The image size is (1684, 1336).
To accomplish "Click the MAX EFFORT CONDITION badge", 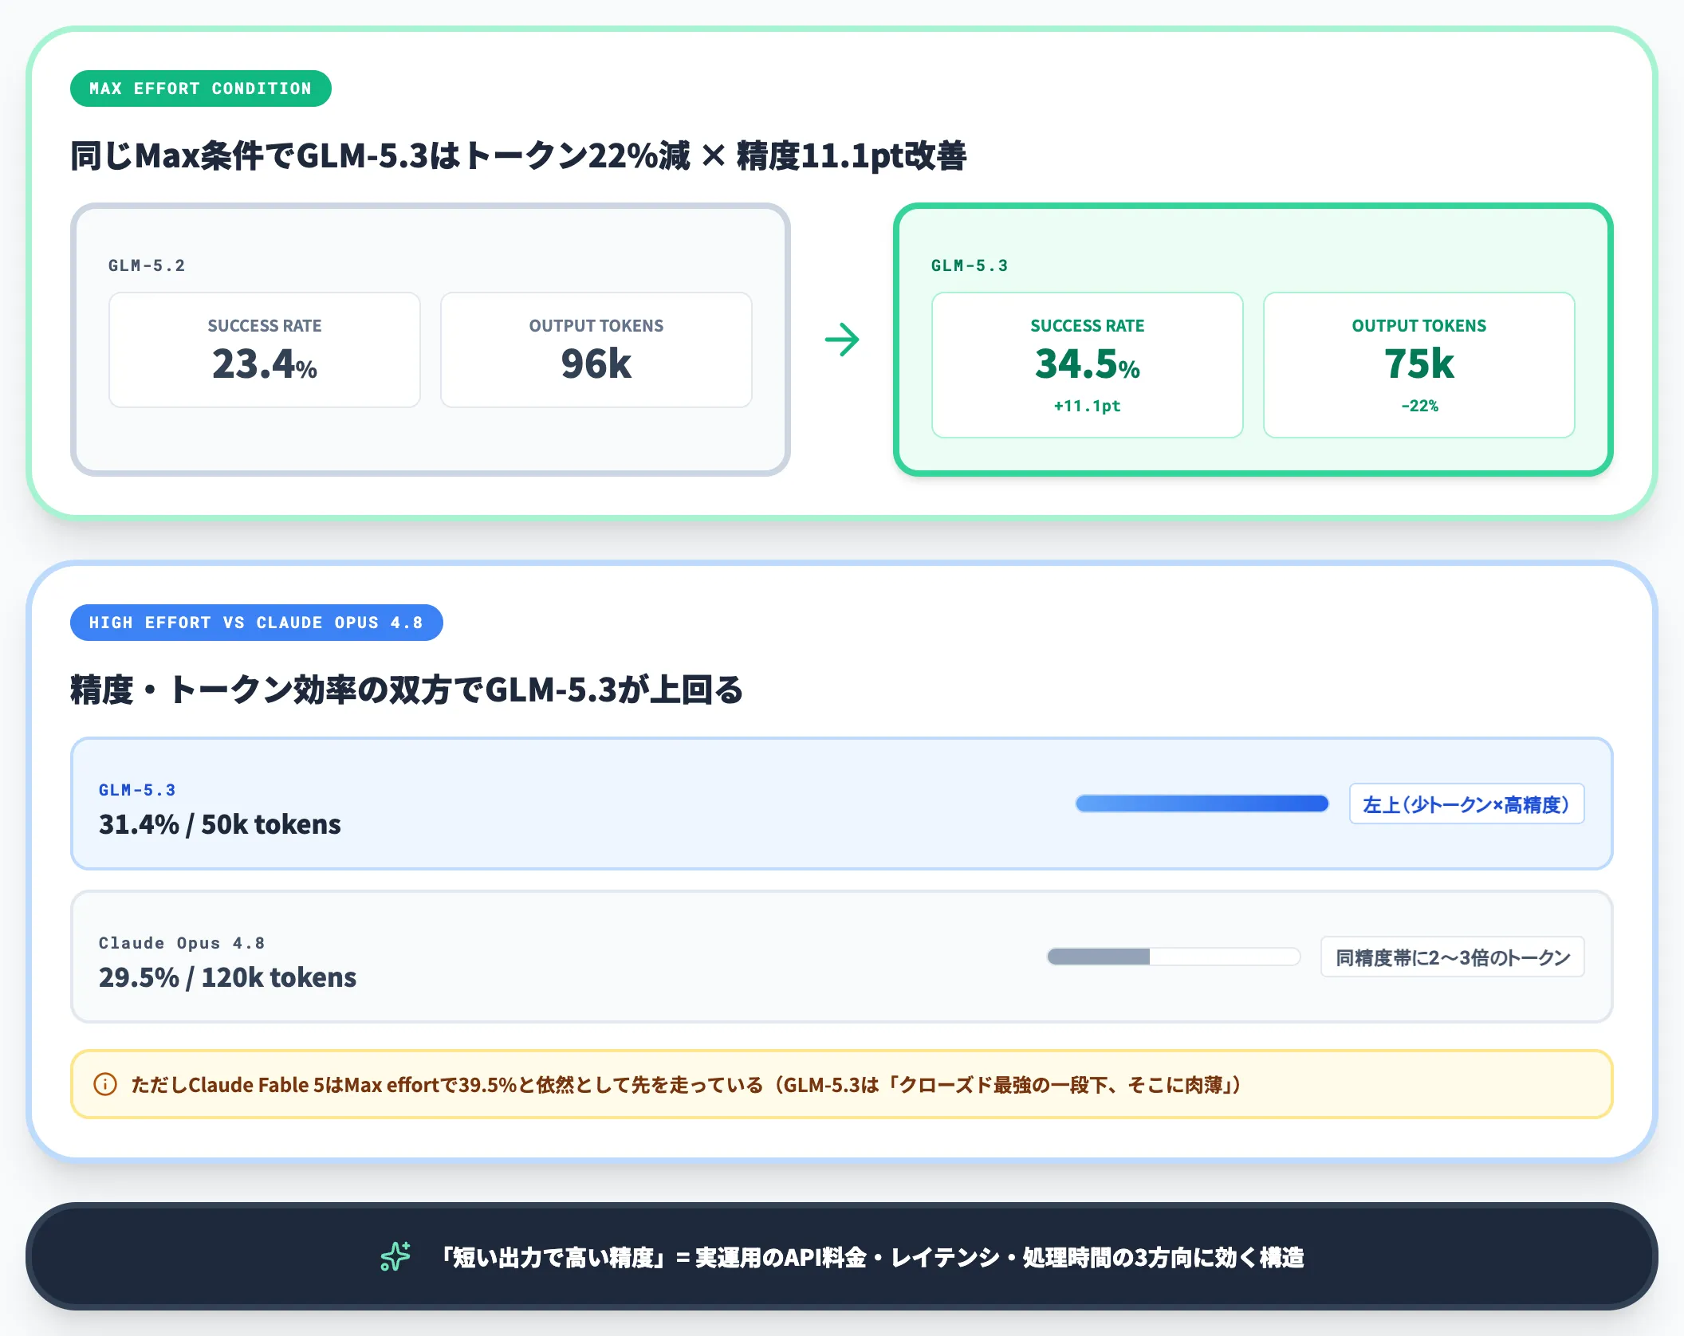I will (200, 88).
